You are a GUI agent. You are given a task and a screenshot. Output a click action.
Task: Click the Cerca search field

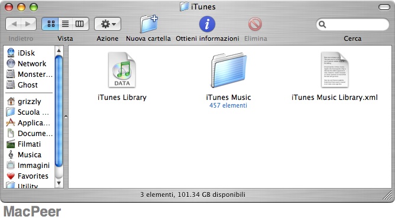(x=352, y=24)
